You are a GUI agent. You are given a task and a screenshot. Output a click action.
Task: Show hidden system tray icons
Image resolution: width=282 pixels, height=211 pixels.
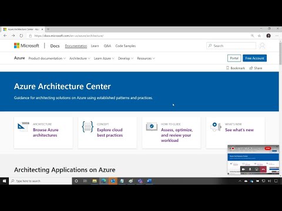click(240, 181)
